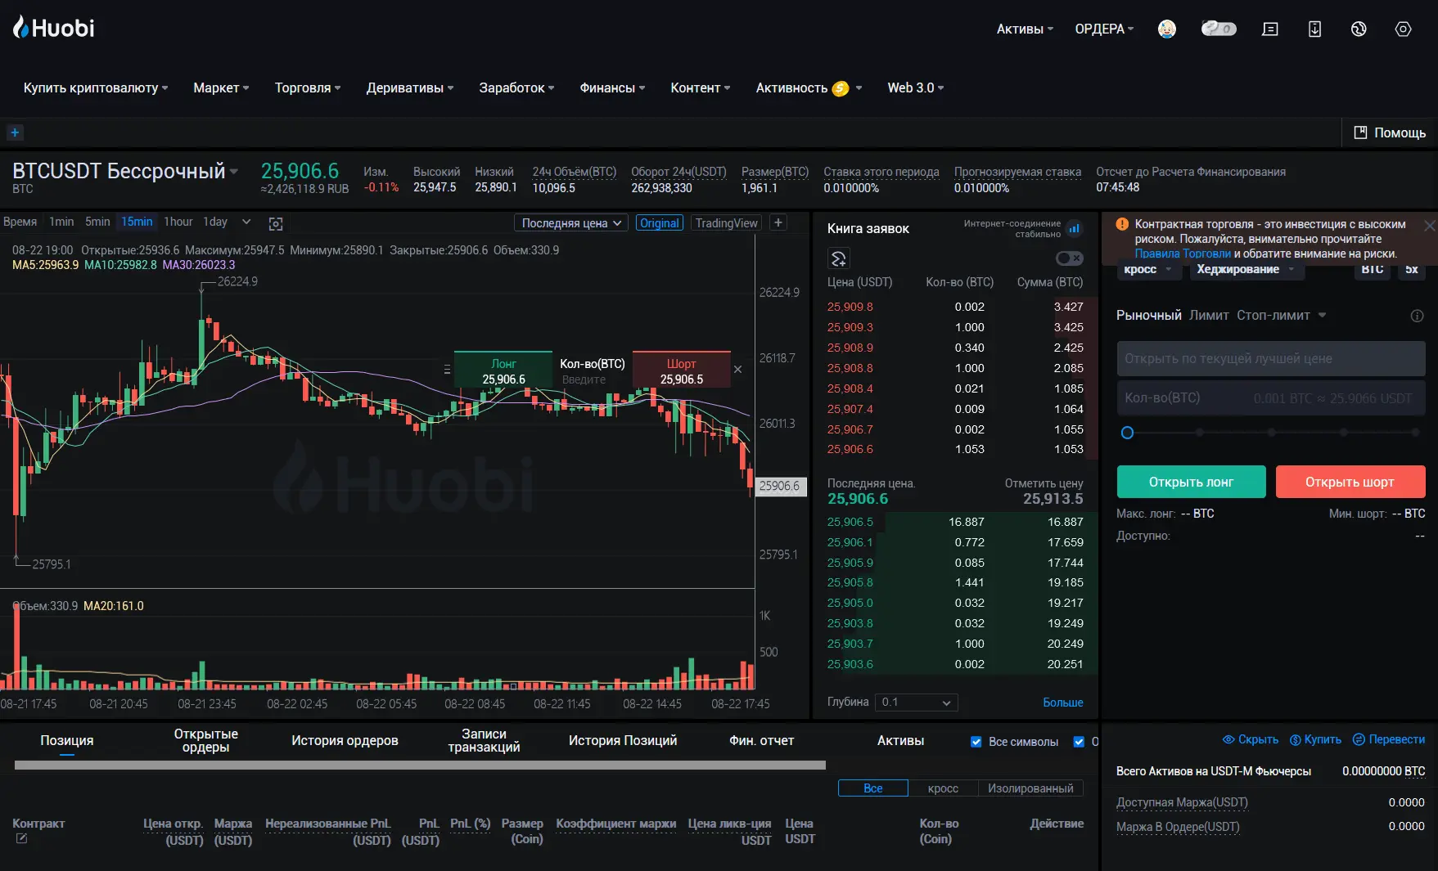The image size is (1438, 871).
Task: Click the 'Открыть лонг' button
Action: tap(1190, 483)
